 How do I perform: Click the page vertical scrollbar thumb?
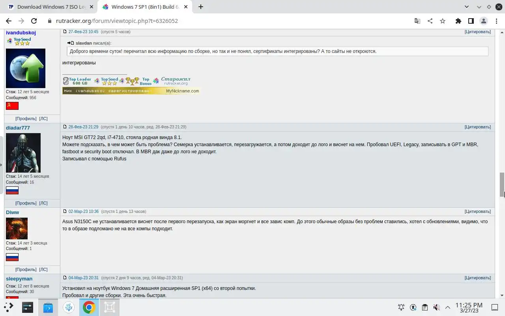(502, 184)
